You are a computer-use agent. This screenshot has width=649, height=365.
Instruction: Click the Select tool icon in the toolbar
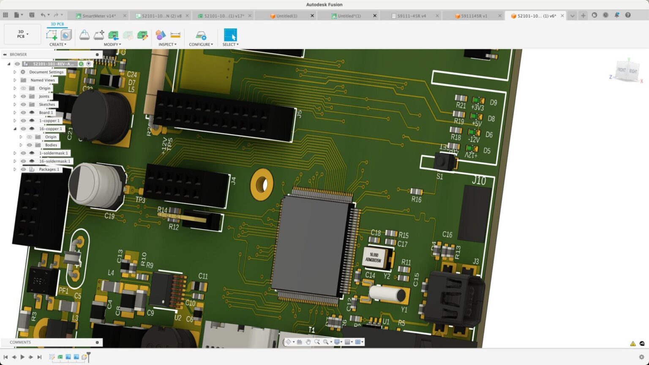pyautogui.click(x=230, y=35)
